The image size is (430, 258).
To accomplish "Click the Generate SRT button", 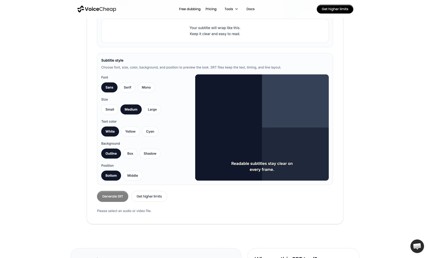I will 113,196.
